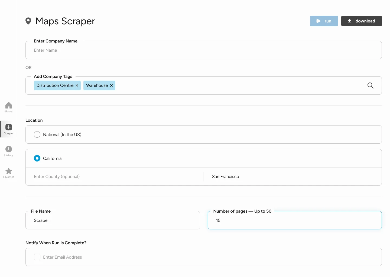
Task: Open the Favorites star icon
Action: point(9,173)
